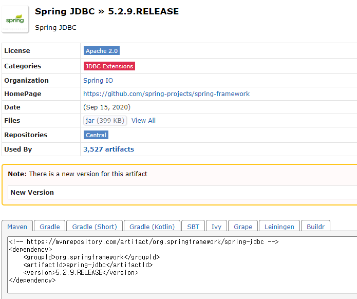
Task: Click the Spring JDBC » 5.2.9.RELEASE heading
Action: pos(107,11)
